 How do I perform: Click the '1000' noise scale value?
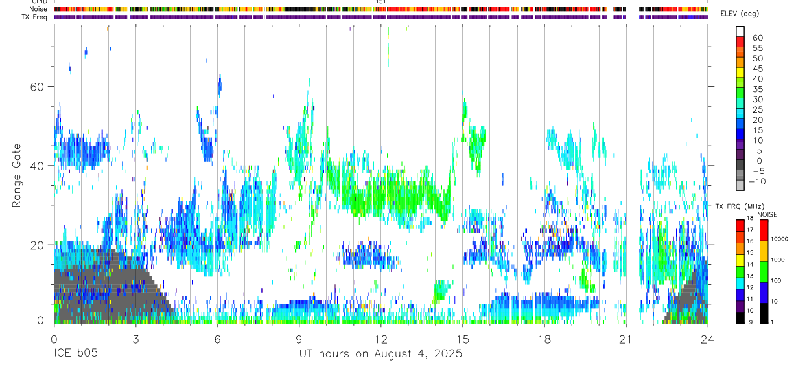coord(778,260)
